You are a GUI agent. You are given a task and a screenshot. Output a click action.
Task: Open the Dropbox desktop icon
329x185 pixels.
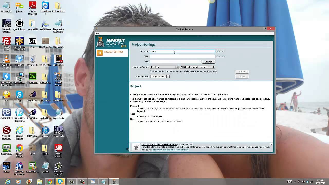tap(19, 60)
